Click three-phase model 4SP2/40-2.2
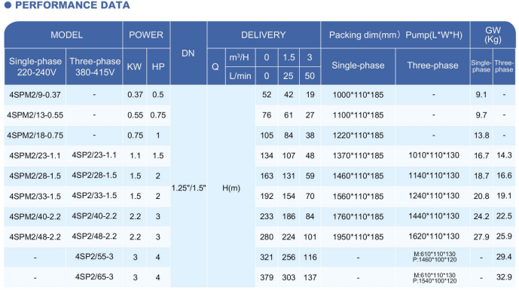This screenshot has height=290, width=519. [x=94, y=216]
